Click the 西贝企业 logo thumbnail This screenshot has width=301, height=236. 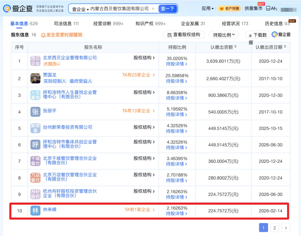[x=35, y=61]
